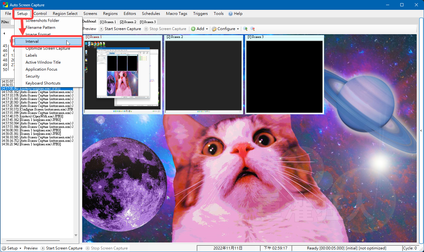The image size is (424, 252).
Task: Select the 14:57:30.372 Configure Screen entry
Action: point(37,109)
